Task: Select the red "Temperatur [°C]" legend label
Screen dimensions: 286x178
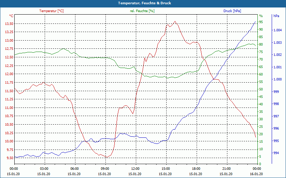Action: pos(51,11)
